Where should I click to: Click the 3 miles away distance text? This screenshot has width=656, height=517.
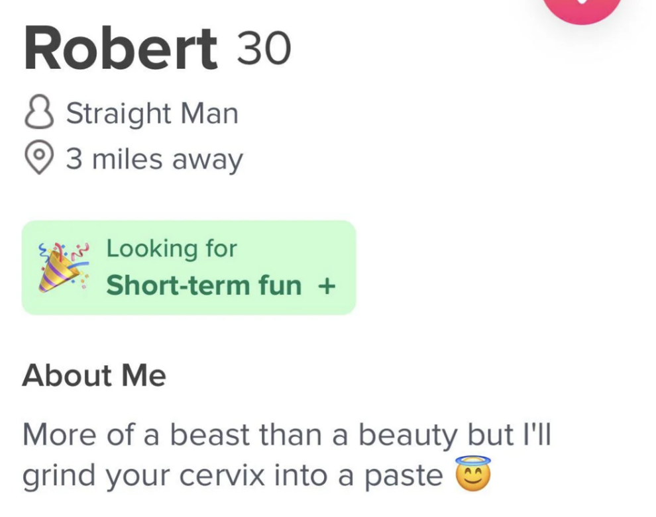tap(154, 158)
